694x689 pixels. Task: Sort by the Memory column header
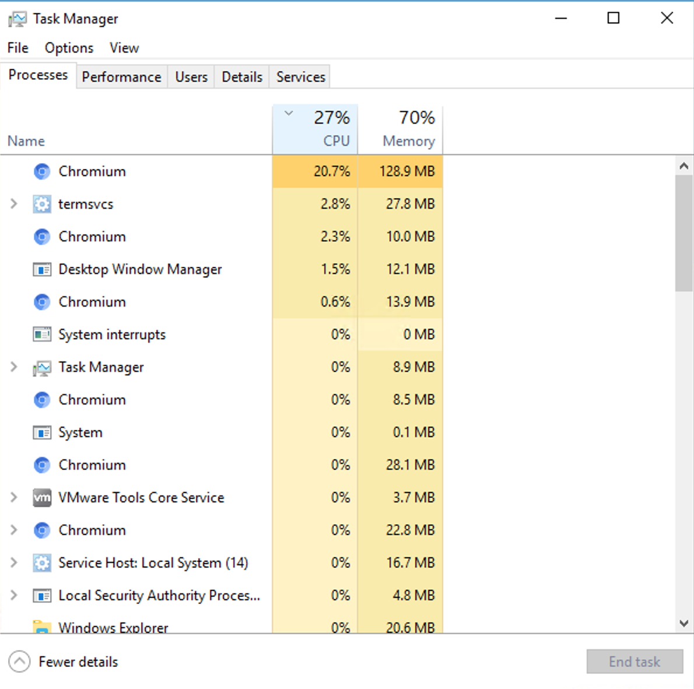click(x=400, y=129)
